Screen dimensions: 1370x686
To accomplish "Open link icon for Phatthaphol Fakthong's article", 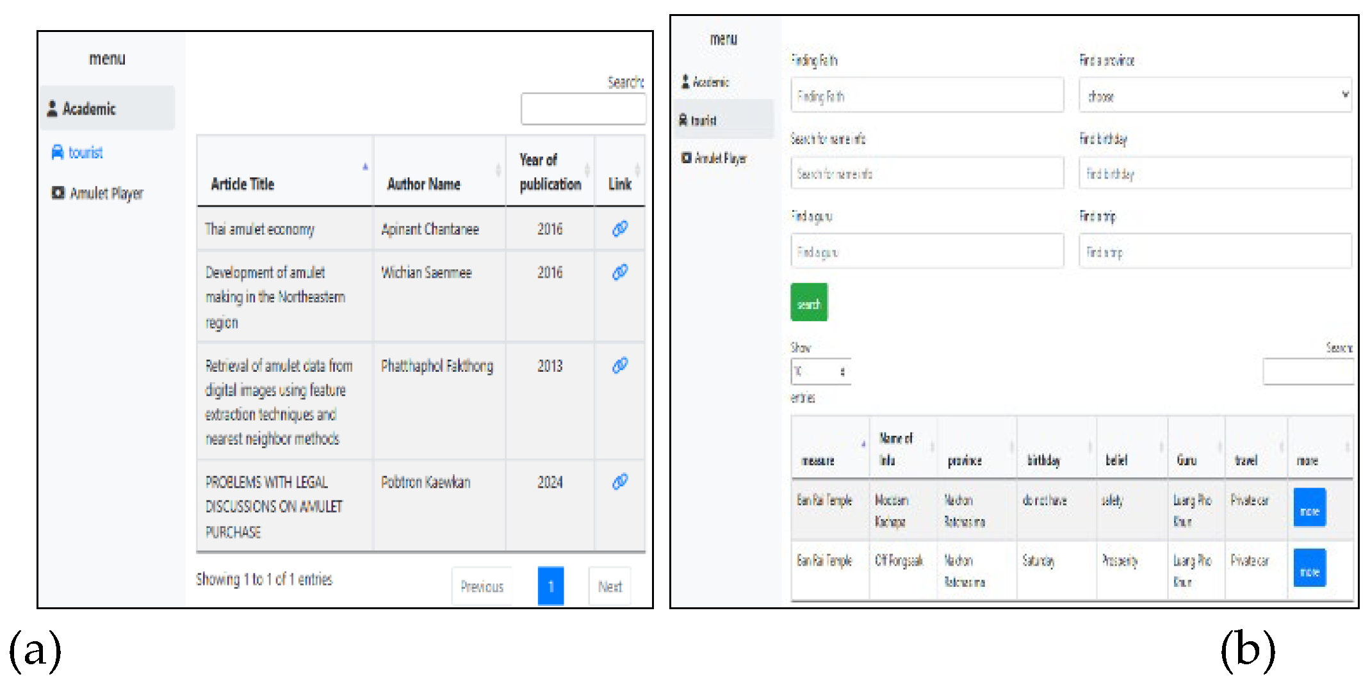I will [x=619, y=365].
